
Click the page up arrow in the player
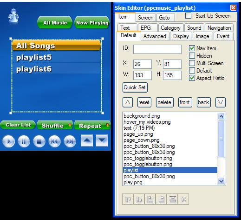tap(87, 140)
